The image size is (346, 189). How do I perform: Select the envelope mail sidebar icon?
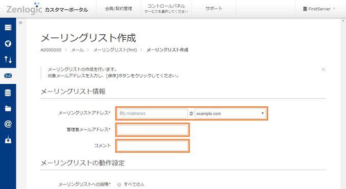pyautogui.click(x=8, y=76)
